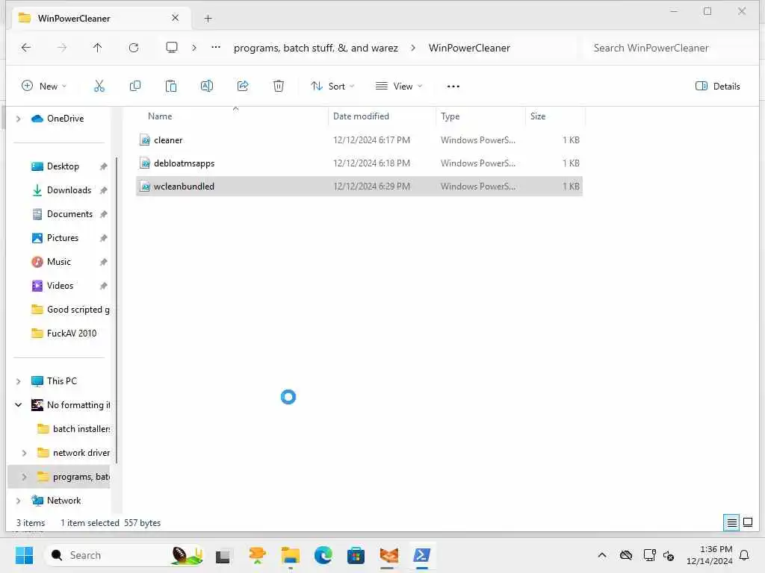Click navigation pane vertical scrollbar
The image size is (765, 573).
click(117, 310)
